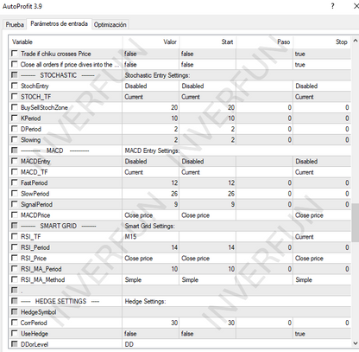The height and width of the screenshot is (352, 359).
Task: Click the scrollbar up arrow
Action: point(356,41)
